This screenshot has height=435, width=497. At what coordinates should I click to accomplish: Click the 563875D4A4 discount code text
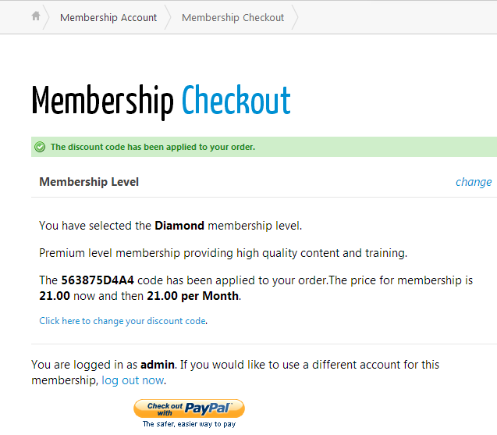click(x=98, y=280)
